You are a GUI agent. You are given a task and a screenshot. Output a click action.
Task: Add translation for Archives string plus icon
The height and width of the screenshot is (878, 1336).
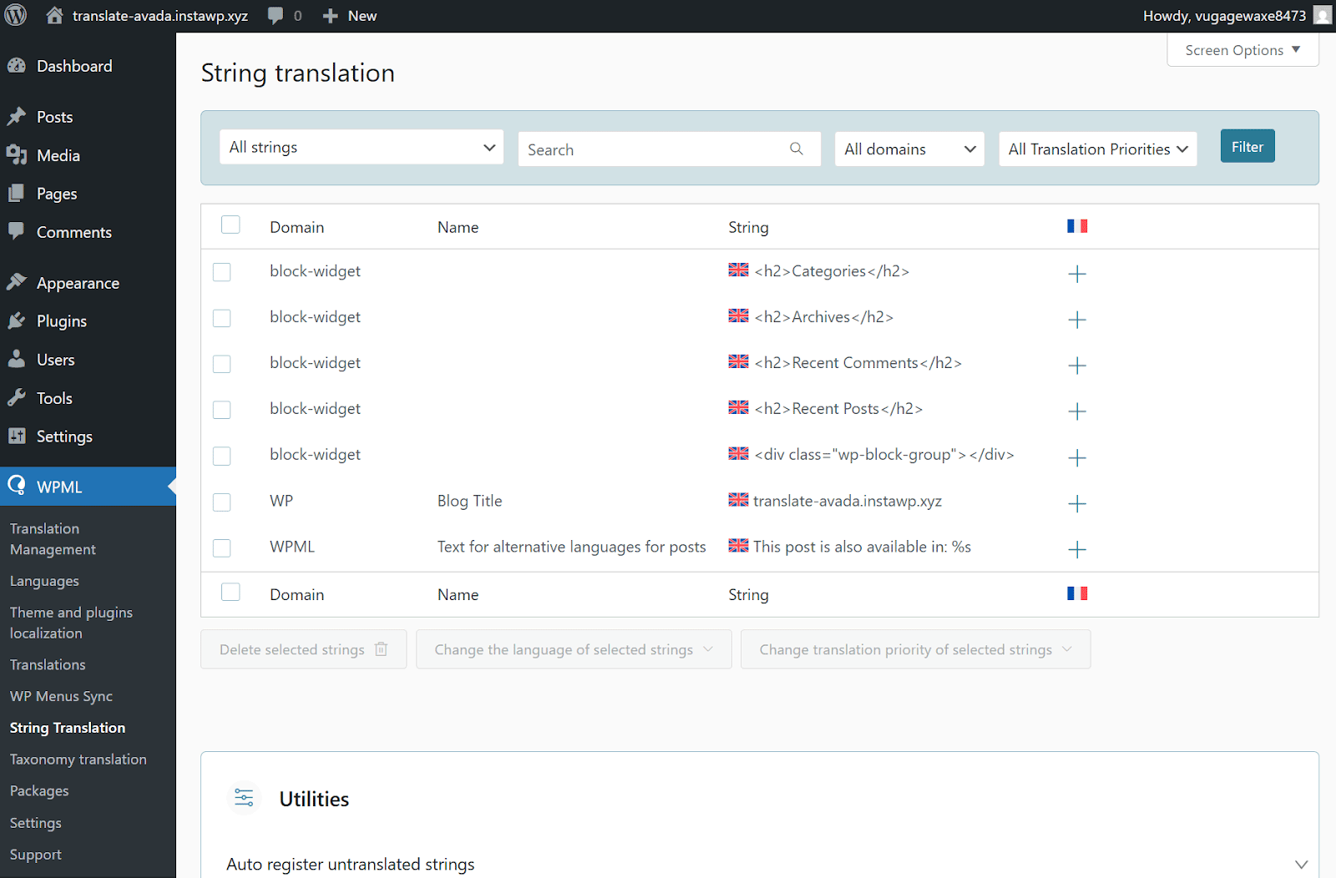click(x=1077, y=320)
